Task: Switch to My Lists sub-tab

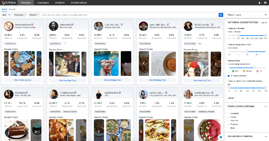Action: pyautogui.click(x=12, y=9)
